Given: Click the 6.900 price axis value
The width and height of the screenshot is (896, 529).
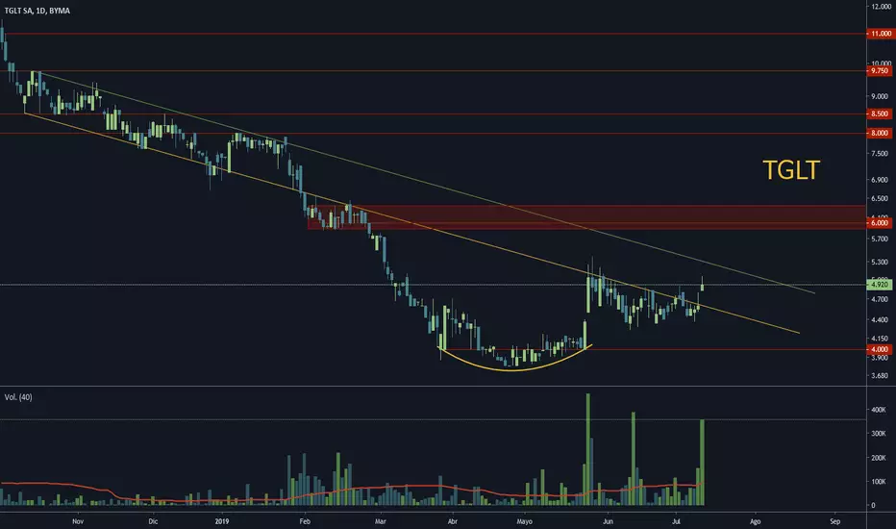Looking at the screenshot, I should point(880,180).
